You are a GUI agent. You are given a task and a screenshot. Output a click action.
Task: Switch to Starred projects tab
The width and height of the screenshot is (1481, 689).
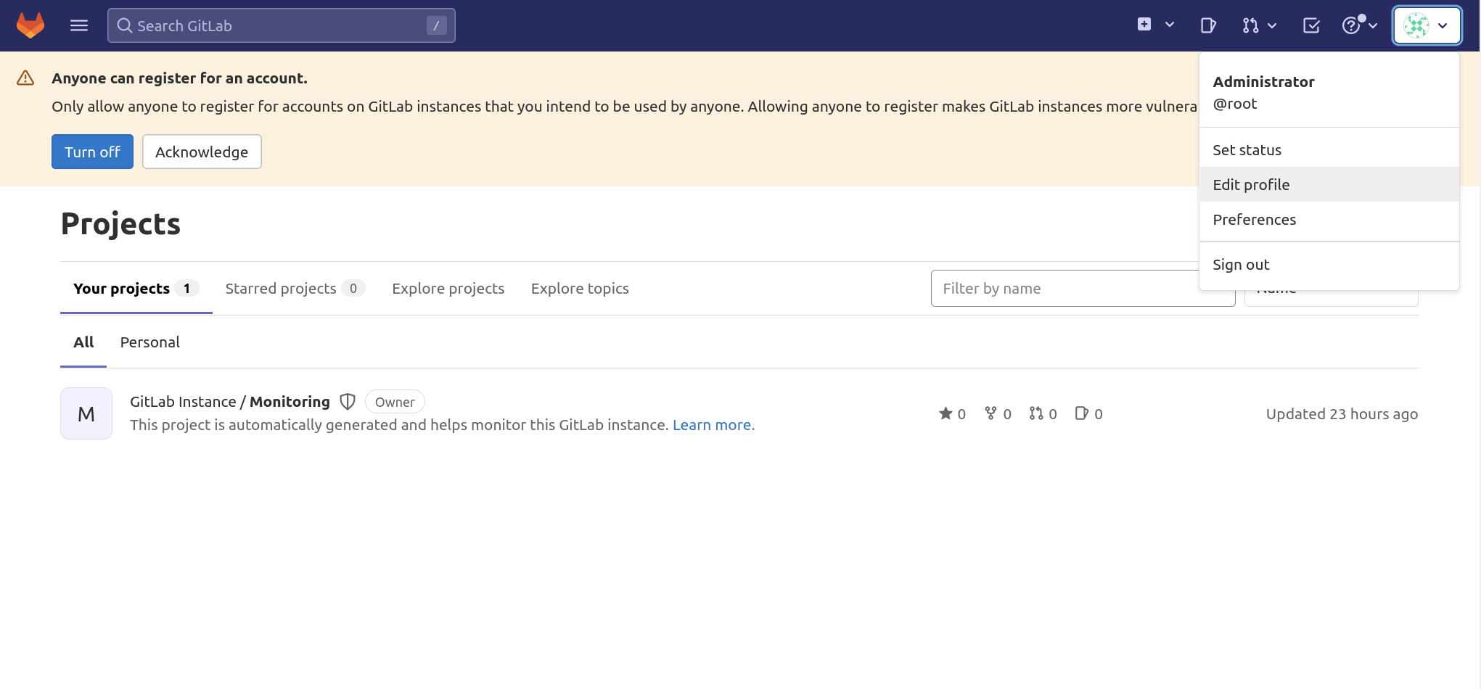pyautogui.click(x=281, y=289)
